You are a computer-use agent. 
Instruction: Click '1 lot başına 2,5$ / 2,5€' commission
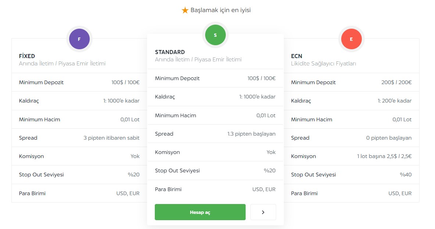click(x=384, y=156)
